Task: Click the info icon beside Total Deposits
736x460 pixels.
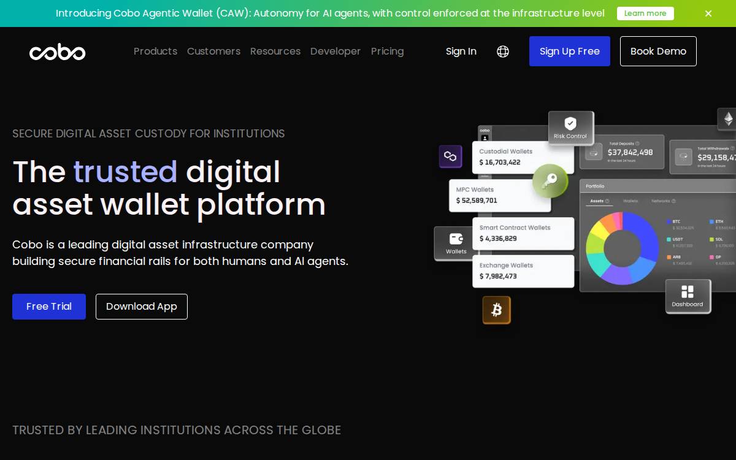Action: pos(637,144)
